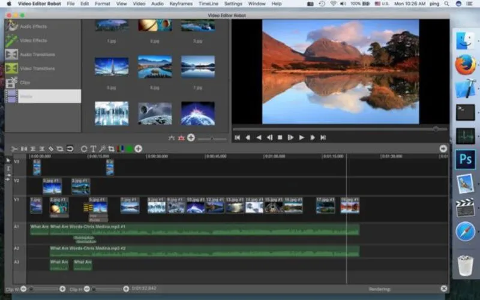This screenshot has height=300, width=480.
Task: Click the plus button beside Clip W slider
Action: point(62,289)
